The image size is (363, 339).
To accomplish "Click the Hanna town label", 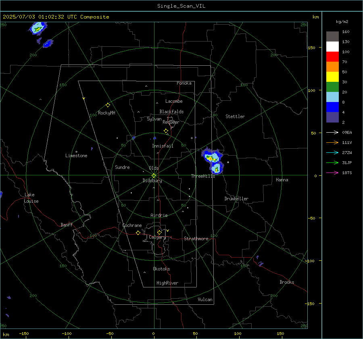I will (x=282, y=180).
